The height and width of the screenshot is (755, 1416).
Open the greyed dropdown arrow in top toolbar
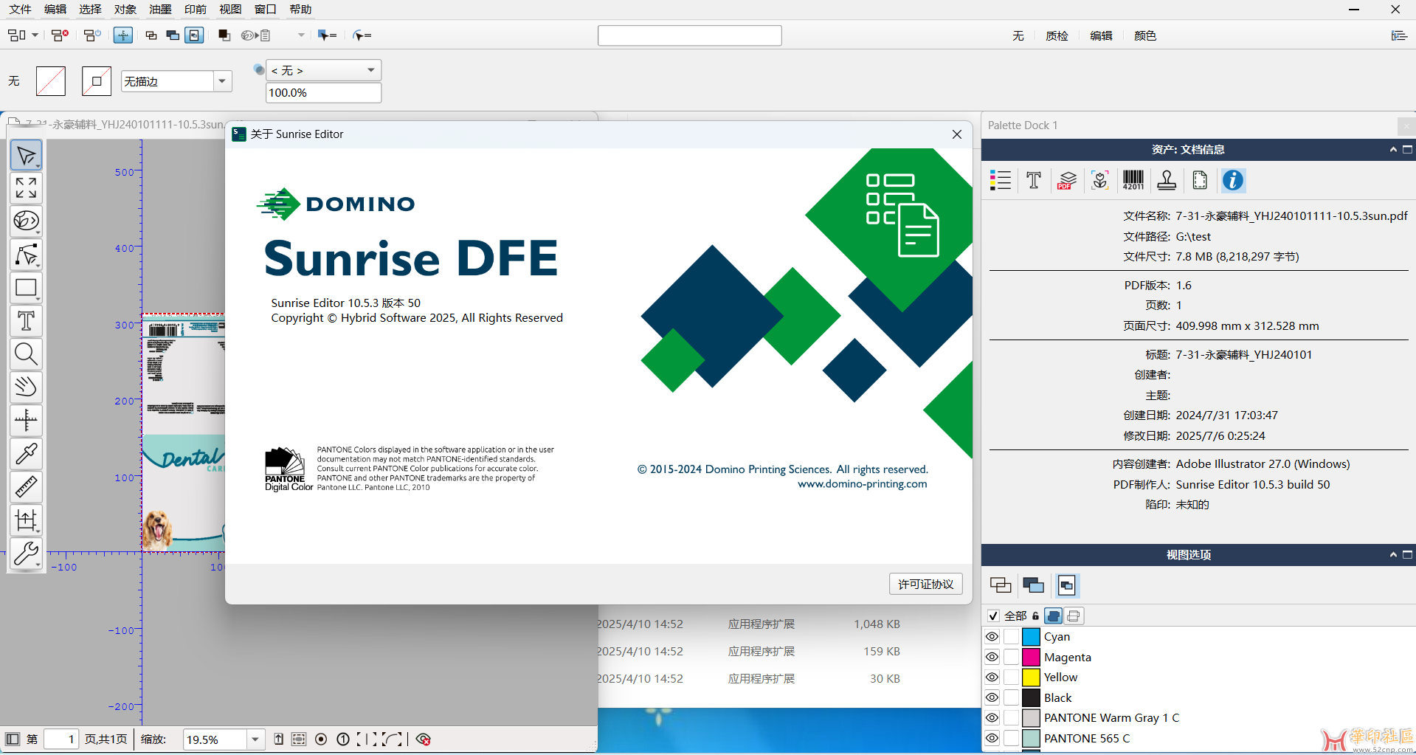pos(301,35)
